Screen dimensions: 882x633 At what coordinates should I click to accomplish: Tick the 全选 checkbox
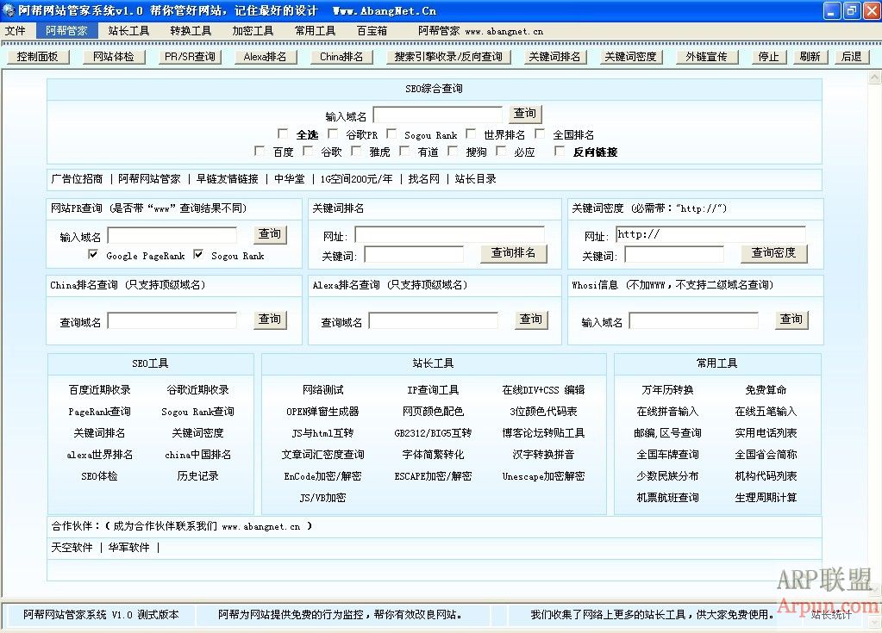283,134
